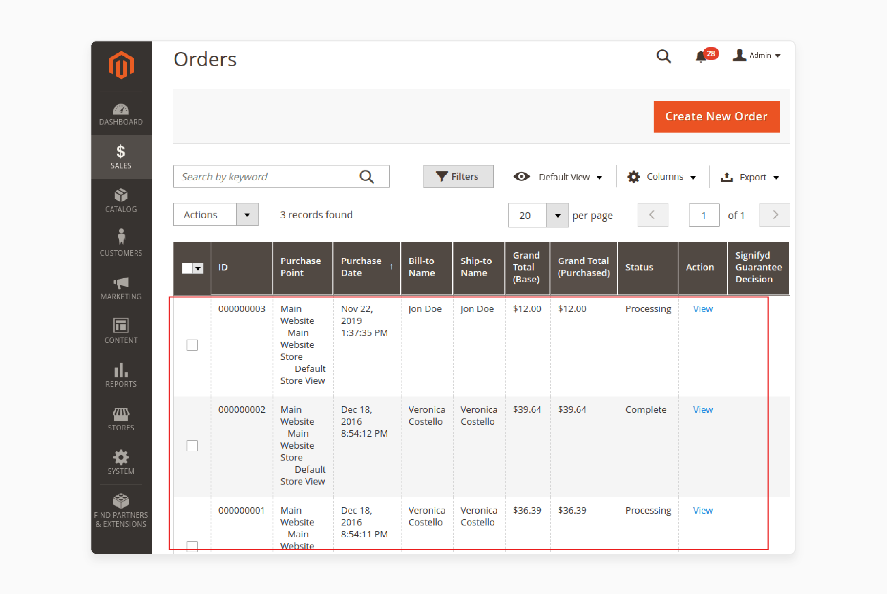This screenshot has width=887, height=594.
Task: Open Find Partners & Extensions
Action: [x=121, y=511]
